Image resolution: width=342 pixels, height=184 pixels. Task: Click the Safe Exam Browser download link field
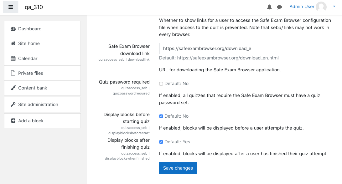207,49
